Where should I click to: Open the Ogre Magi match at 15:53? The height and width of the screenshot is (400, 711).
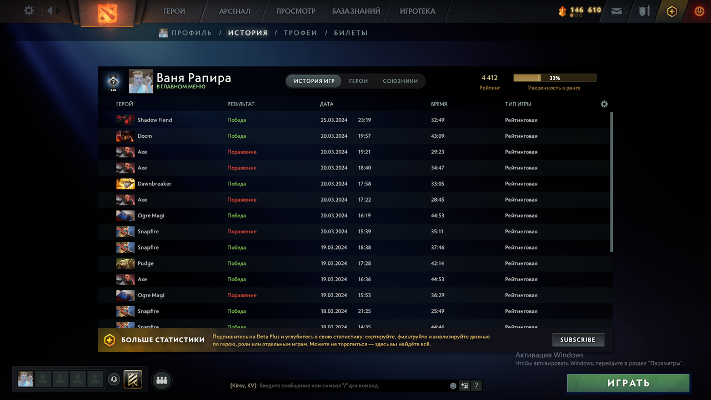pyautogui.click(x=355, y=295)
